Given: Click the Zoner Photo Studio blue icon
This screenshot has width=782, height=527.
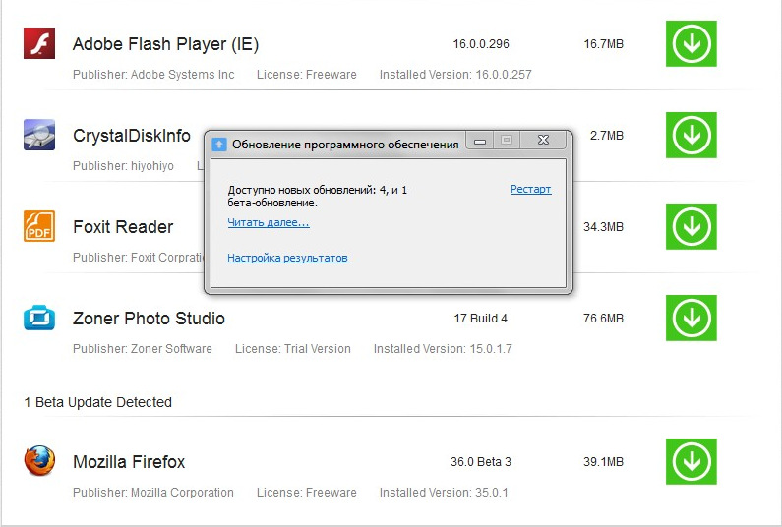Looking at the screenshot, I should 39,318.
